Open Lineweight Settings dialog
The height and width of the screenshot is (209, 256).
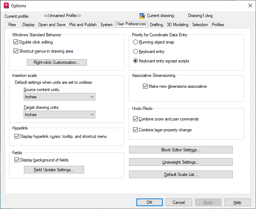point(181,162)
